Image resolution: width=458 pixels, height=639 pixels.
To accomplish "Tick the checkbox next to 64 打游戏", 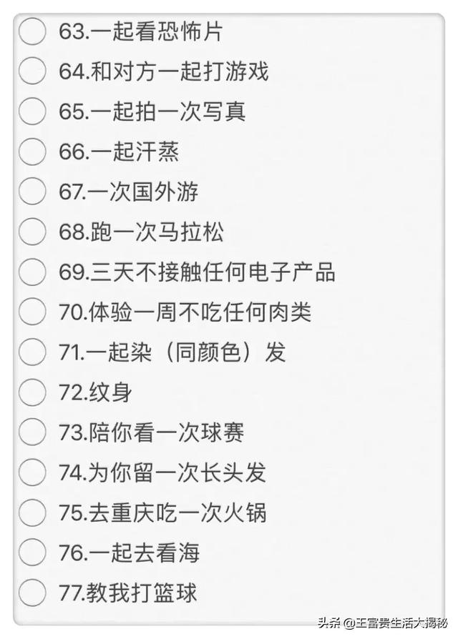I will tap(32, 71).
